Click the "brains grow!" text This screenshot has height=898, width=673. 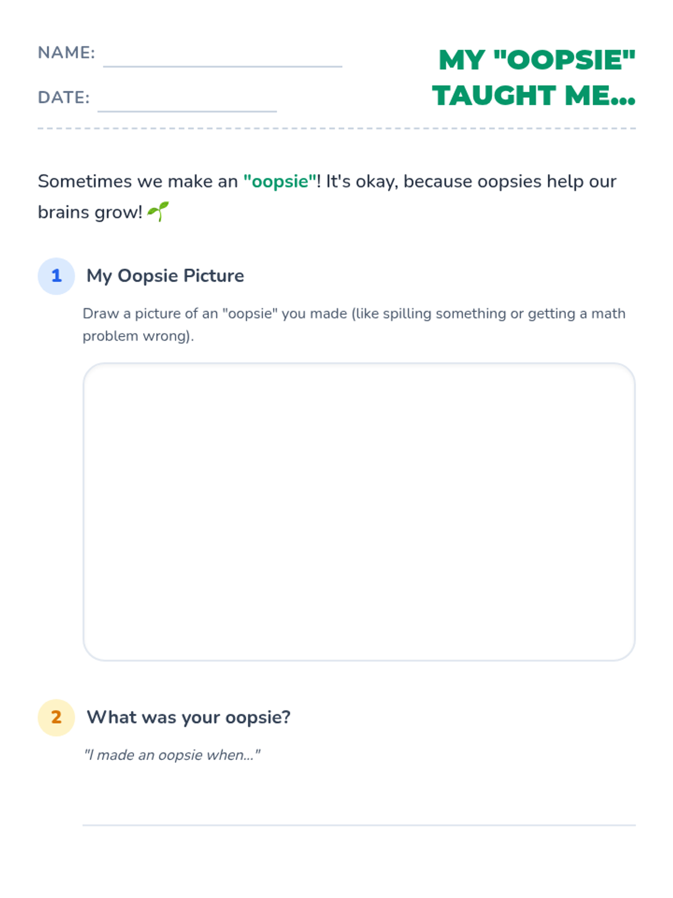tap(90, 212)
